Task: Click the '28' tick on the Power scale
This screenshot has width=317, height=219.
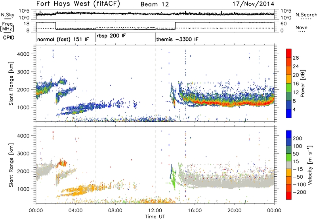Action: point(296,58)
